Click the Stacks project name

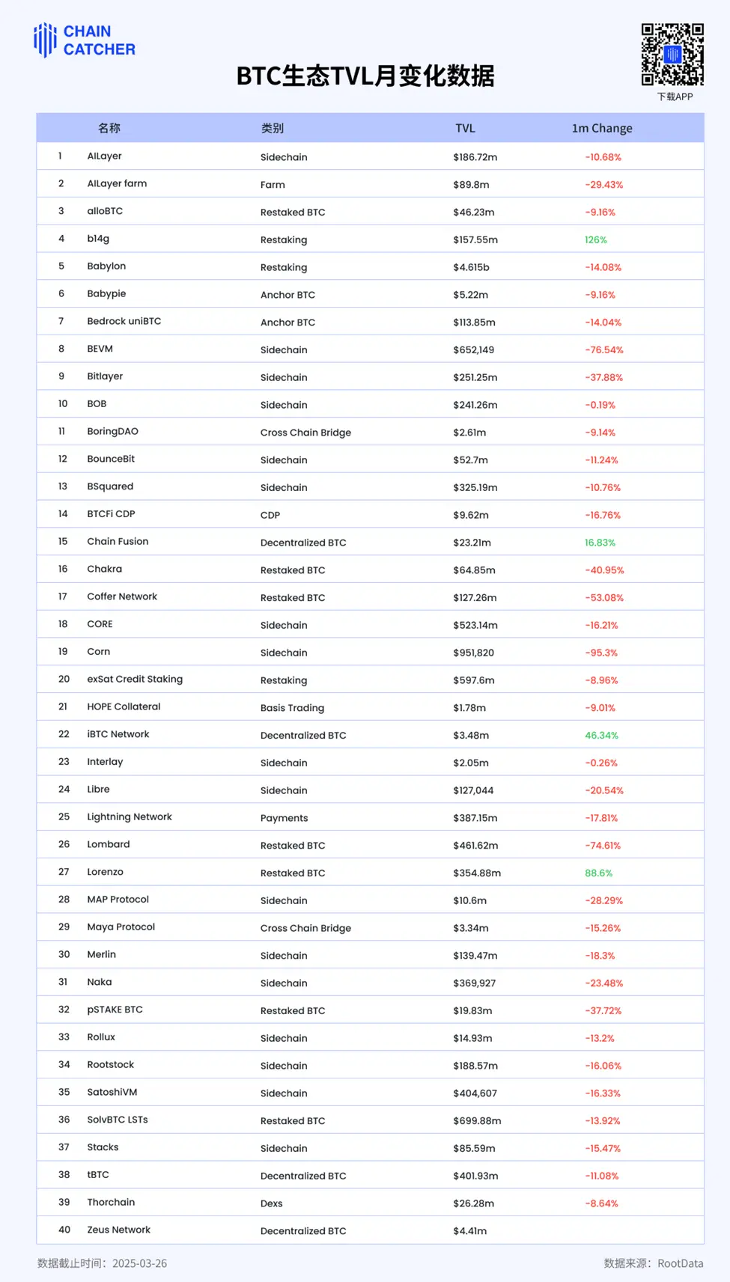click(103, 1147)
